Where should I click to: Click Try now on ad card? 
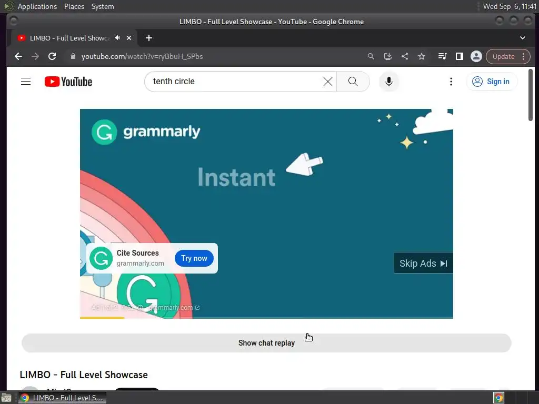click(194, 258)
